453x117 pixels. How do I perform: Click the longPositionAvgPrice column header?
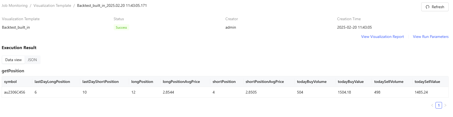point(181,82)
